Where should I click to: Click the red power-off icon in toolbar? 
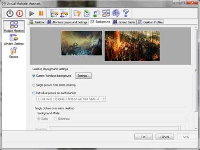[20, 13]
